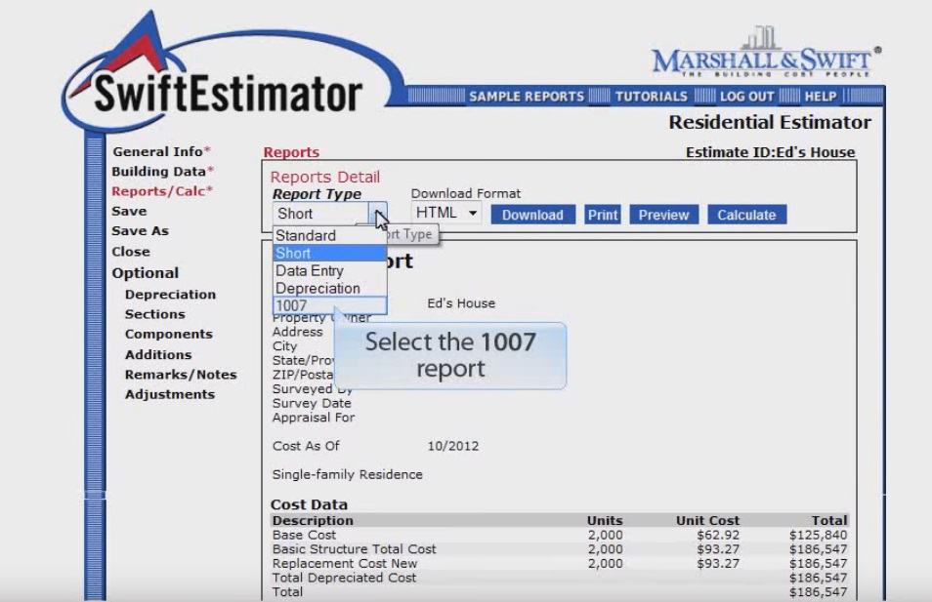Click the 10/2012 cost date value

(453, 446)
